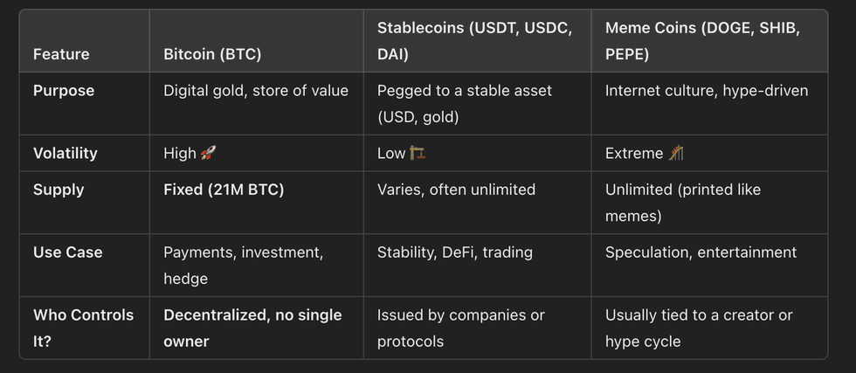Click the 'Pegged to a stable asset' cell
Screen dimensions: 856x373
(465, 102)
